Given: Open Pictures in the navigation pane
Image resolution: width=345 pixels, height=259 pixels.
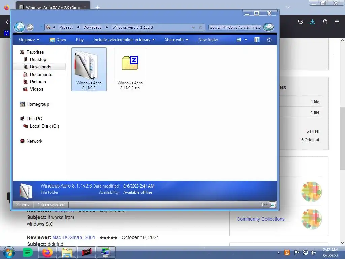Looking at the screenshot, I should pyautogui.click(x=38, y=82).
